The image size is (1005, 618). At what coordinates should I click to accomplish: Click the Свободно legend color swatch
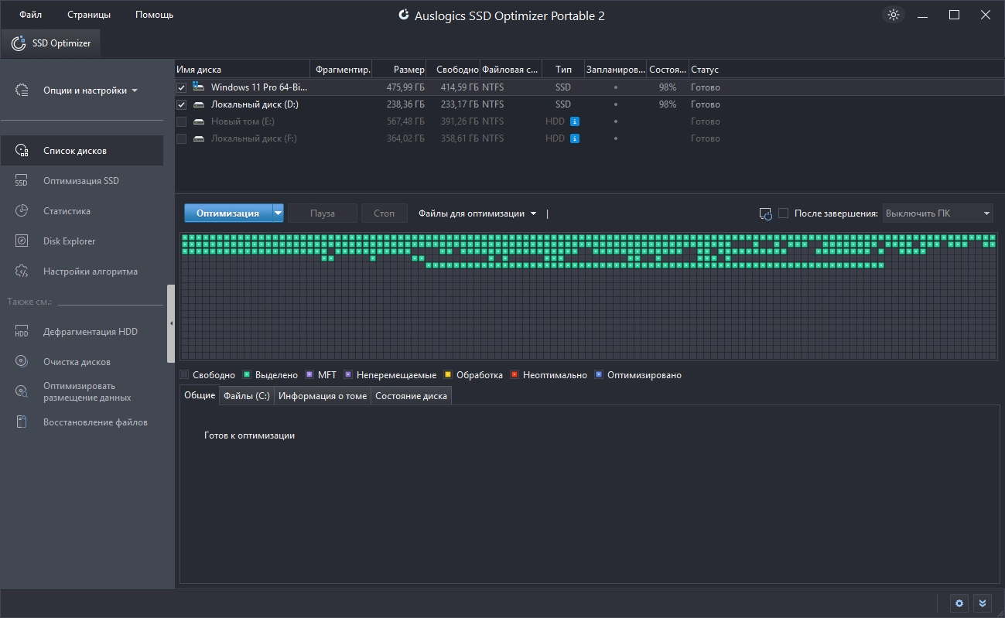tap(184, 375)
